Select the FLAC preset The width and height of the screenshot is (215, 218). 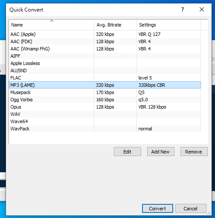tap(105, 78)
